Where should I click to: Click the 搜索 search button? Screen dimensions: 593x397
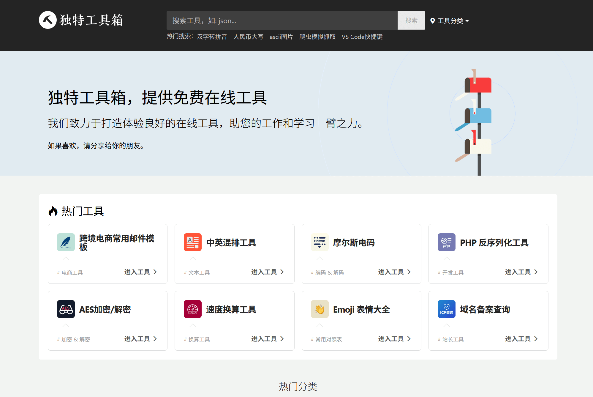coord(411,21)
